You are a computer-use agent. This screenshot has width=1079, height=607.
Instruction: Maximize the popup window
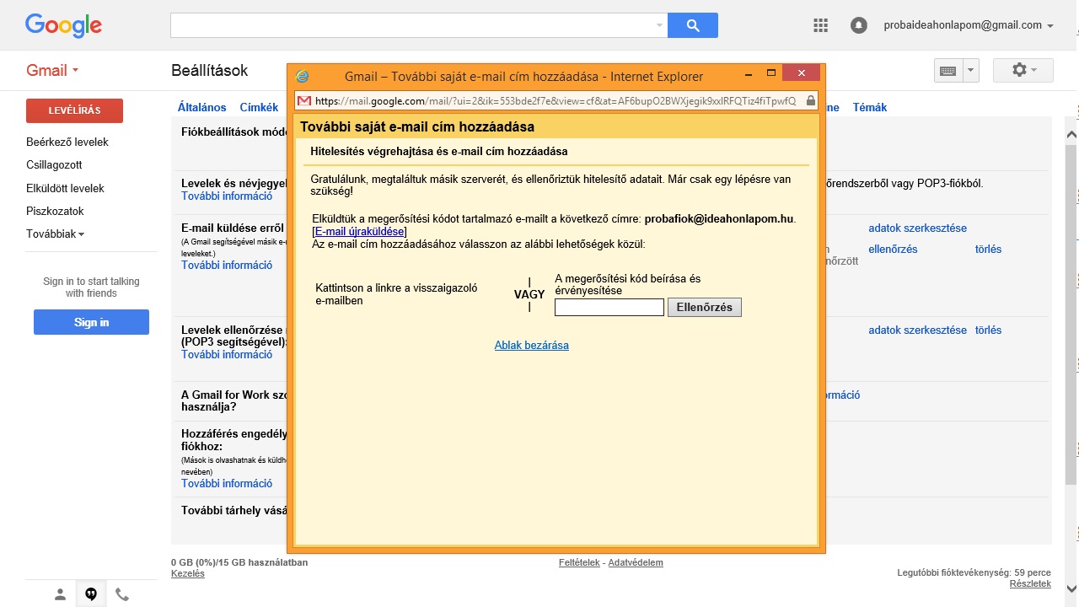tap(770, 73)
